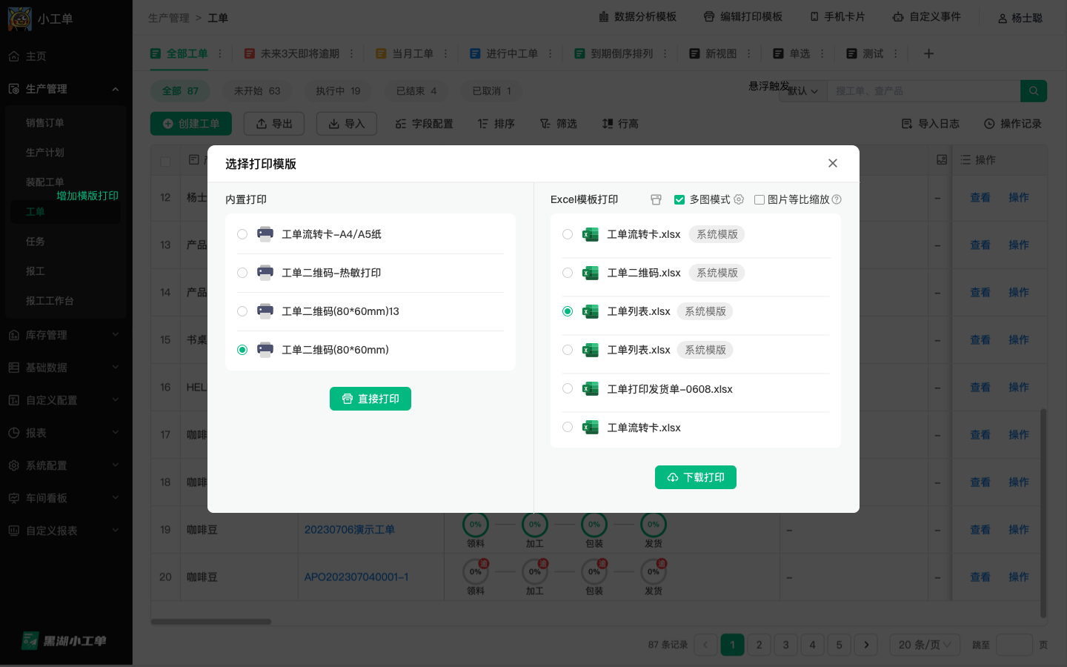Click the help icon beside 图片等比缩放

(837, 199)
